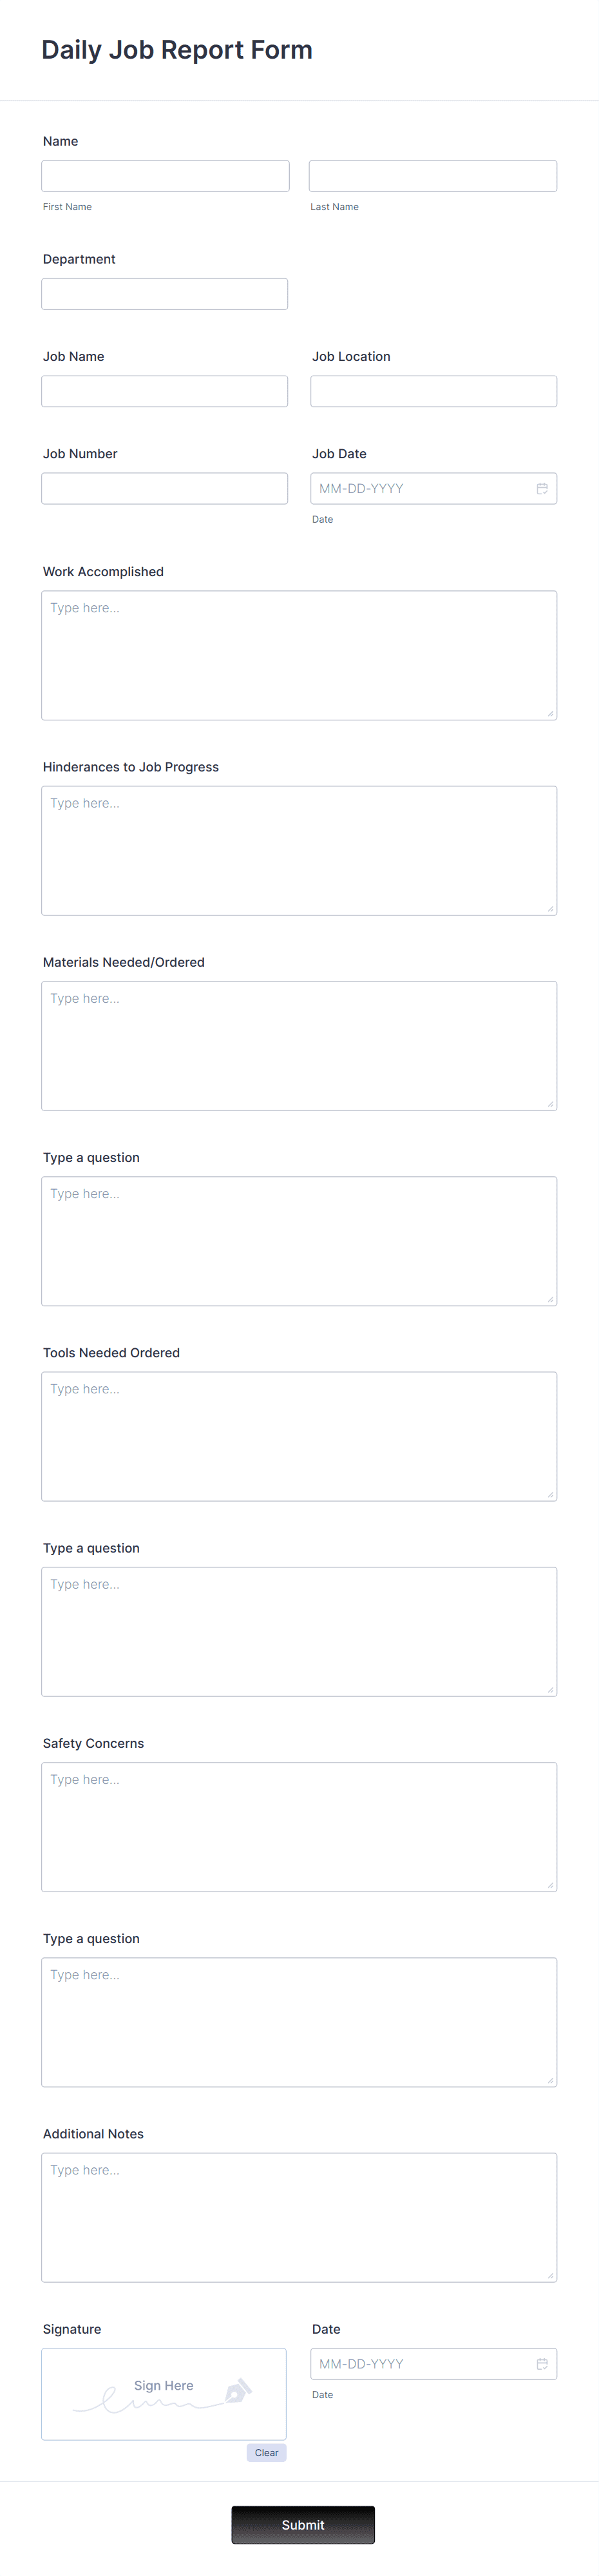Click the Daily Job Report Form heading
Viewport: 599px width, 2576px height.
pos(176,49)
